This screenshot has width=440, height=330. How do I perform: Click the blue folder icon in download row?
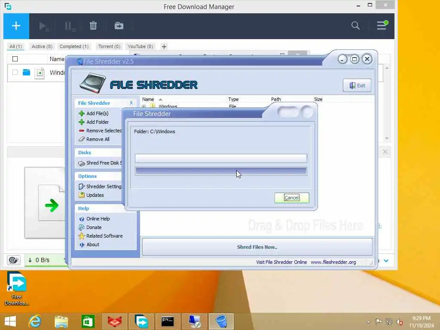click(x=26, y=72)
